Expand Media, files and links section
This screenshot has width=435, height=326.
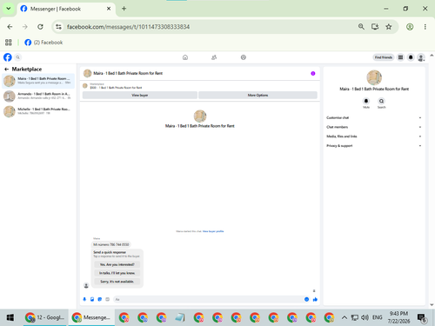(374, 136)
